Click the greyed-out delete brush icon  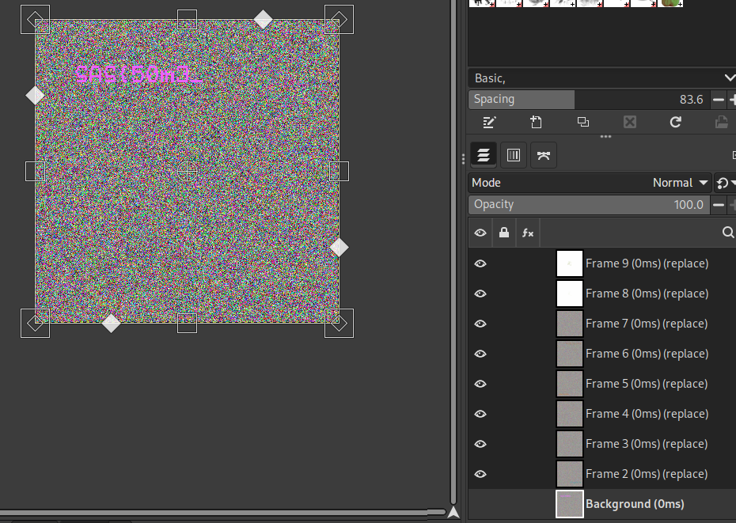click(630, 123)
